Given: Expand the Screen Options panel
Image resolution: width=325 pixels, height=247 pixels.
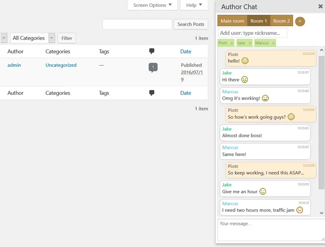Looking at the screenshot, I should pos(152,5).
